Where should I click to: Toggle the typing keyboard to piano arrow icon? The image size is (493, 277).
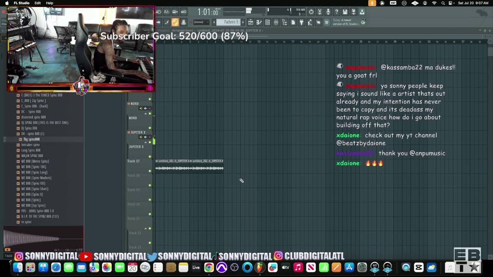pyautogui.click(x=158, y=22)
